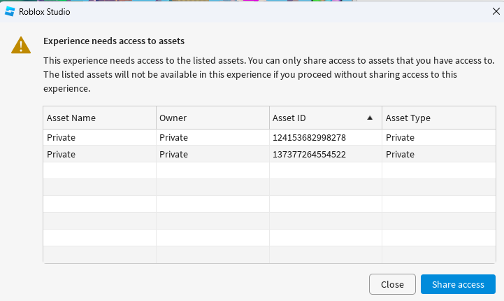Viewport: 504px width, 301px height.
Task: Select the first row's Asset Type cell
Action: point(438,138)
